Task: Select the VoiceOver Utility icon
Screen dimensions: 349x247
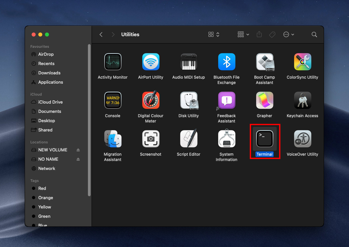Action: pyautogui.click(x=302, y=139)
